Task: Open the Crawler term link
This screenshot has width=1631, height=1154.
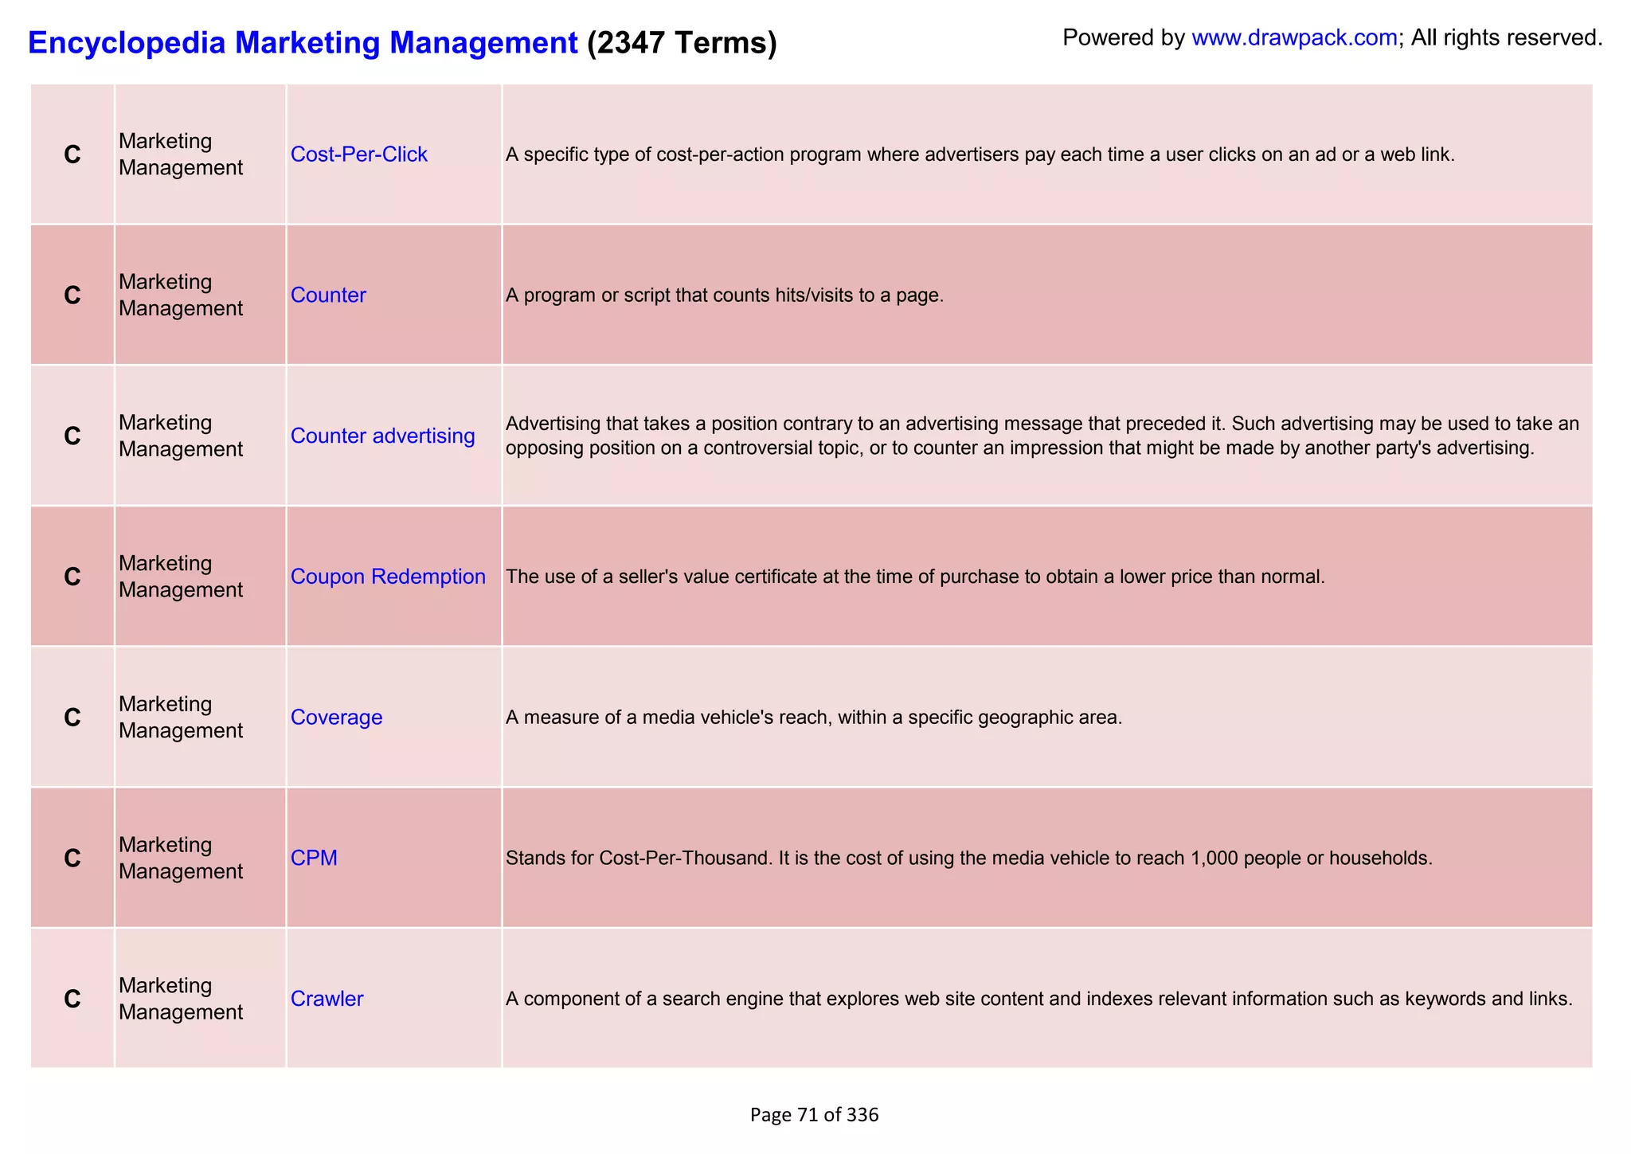Action: (x=327, y=999)
